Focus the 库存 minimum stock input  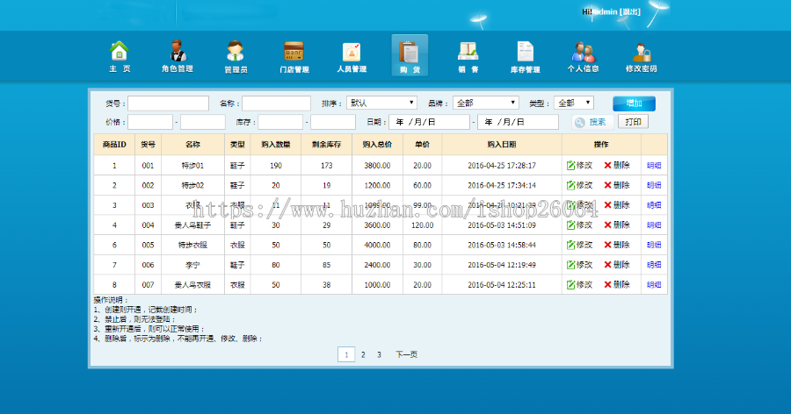pyautogui.click(x=280, y=122)
